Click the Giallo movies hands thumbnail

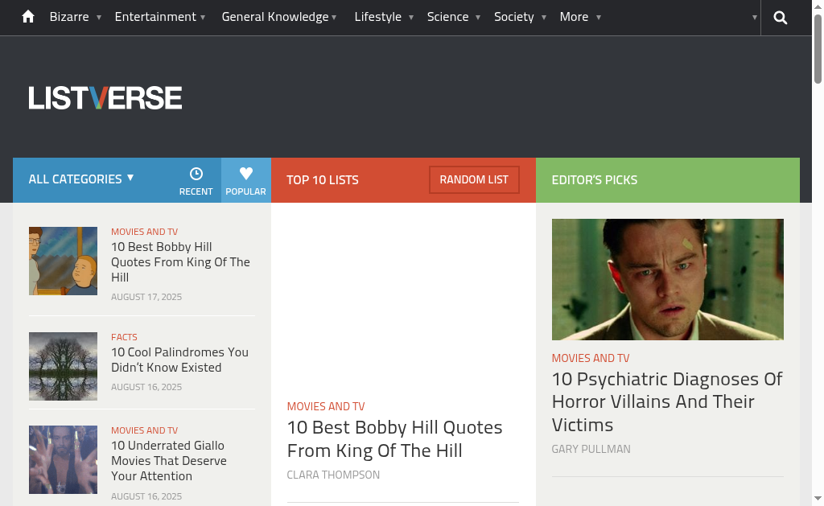63,460
